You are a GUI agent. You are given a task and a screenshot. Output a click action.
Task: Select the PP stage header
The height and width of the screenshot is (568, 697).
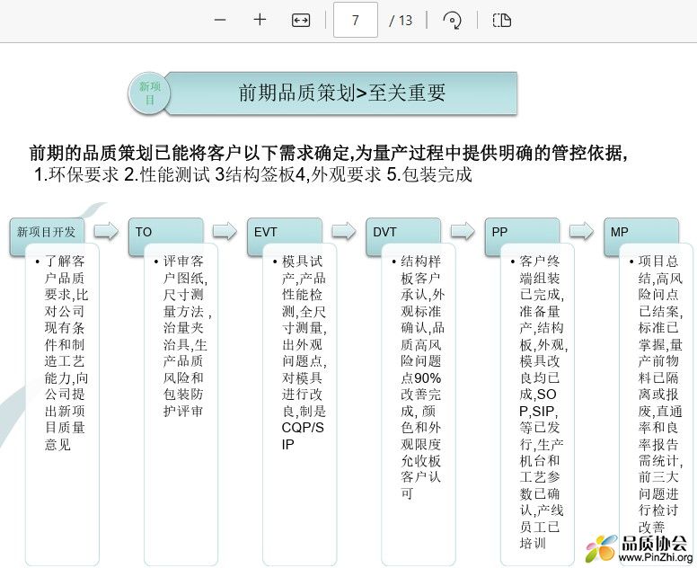(522, 232)
